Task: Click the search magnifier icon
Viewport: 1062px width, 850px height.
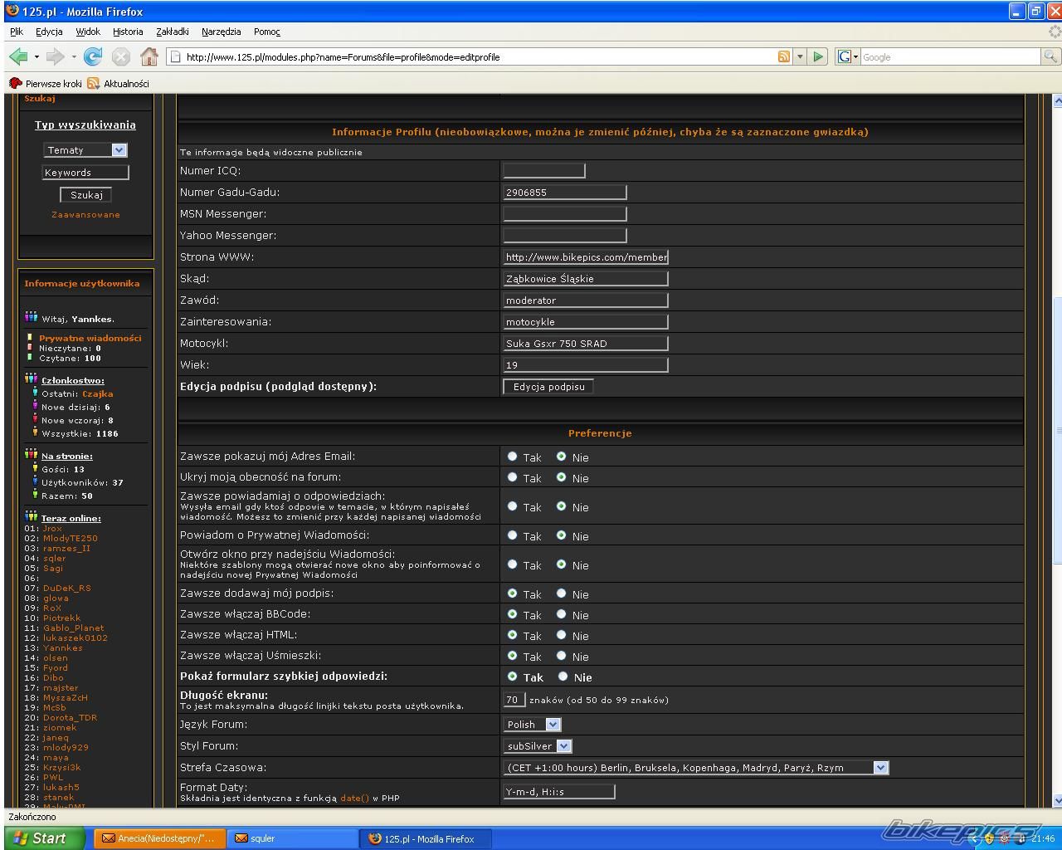Action: tap(1050, 56)
